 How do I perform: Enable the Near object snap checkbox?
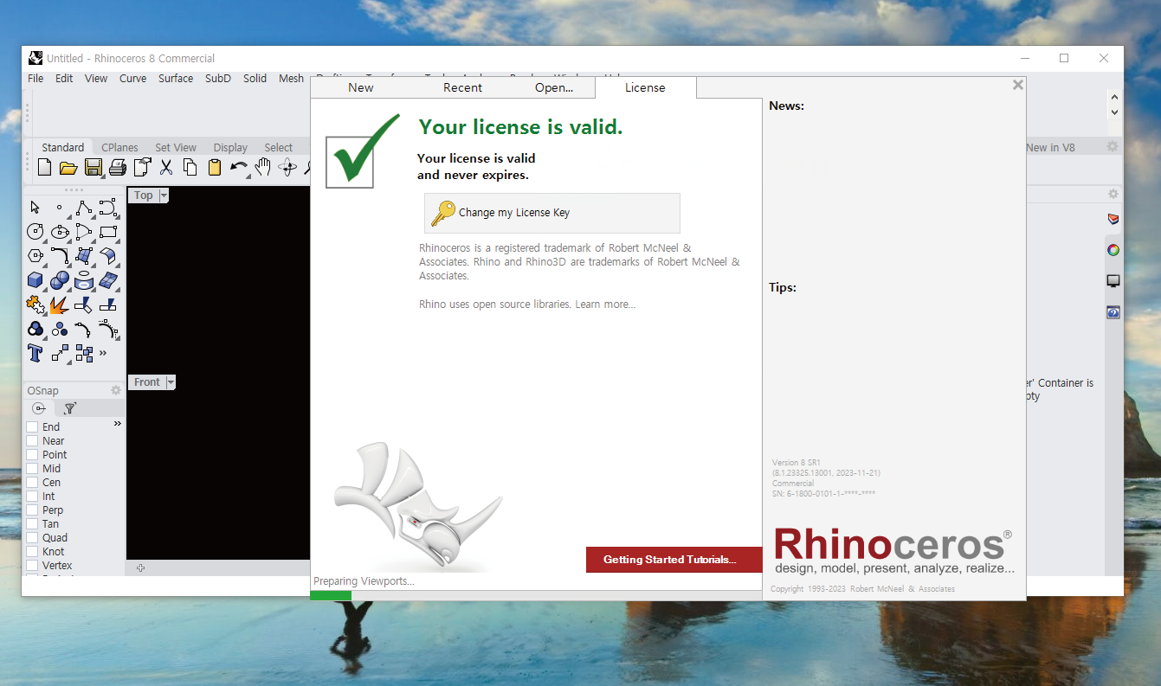tap(32, 441)
